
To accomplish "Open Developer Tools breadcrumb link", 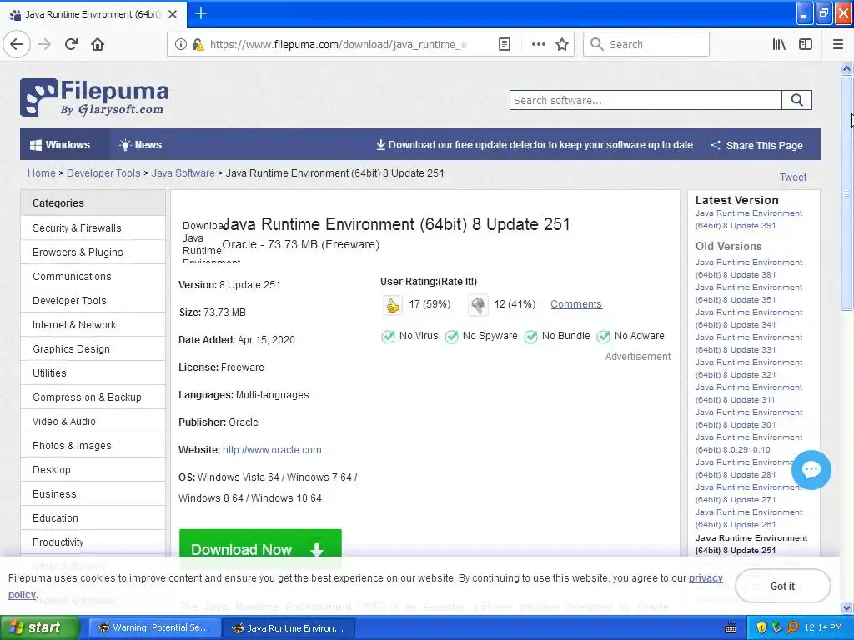I will (103, 173).
